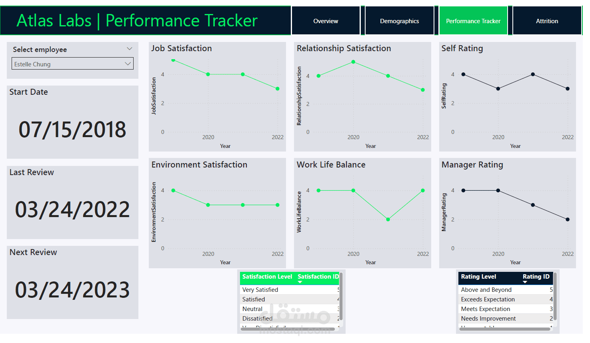Click the Satisfaction ID sort arrow icon
Image resolution: width=590 pixels, height=343 pixels.
300,282
